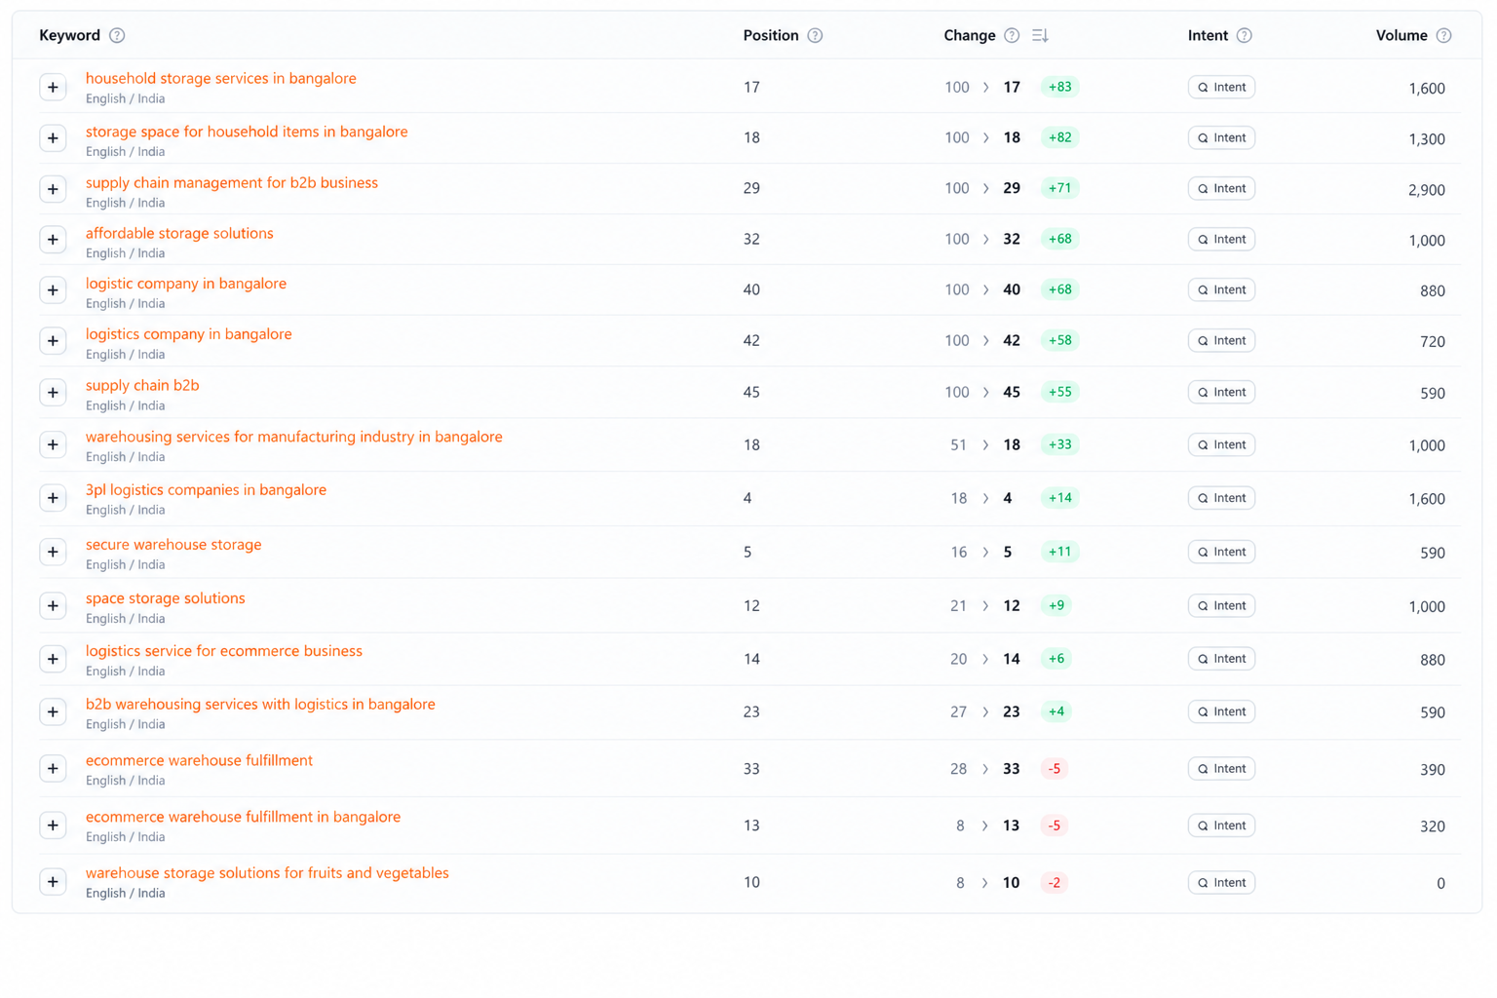Open keyword warehousing services for manufacturing industry
1497x998 pixels.
click(x=294, y=438)
